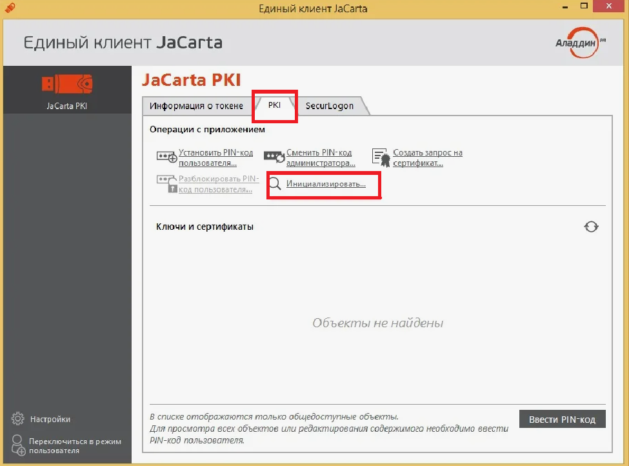Open Создать запрос на сертификат link
Viewport: 629px width, 466px height.
[428, 157]
